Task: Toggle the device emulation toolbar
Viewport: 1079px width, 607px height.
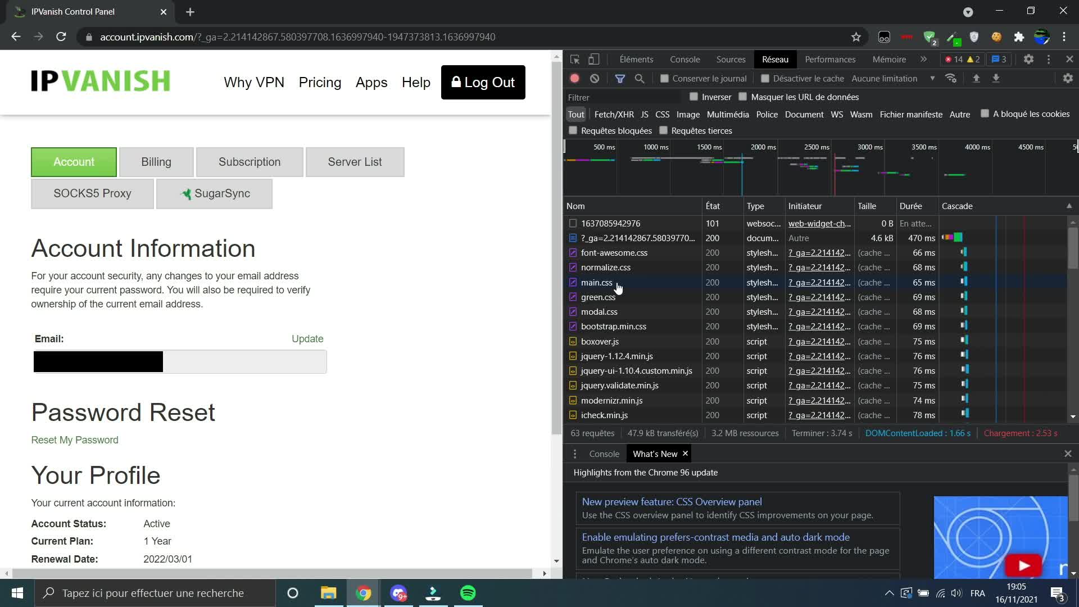Action: point(594,59)
